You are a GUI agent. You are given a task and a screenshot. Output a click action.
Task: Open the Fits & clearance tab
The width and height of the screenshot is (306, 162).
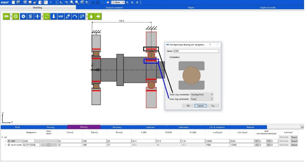pos(217,127)
